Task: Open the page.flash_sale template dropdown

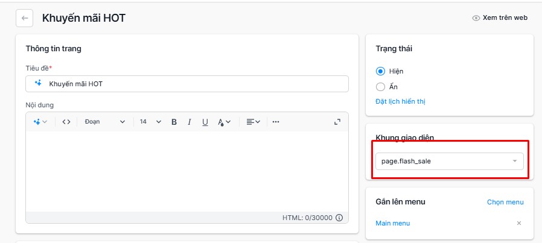Action: tap(450, 161)
